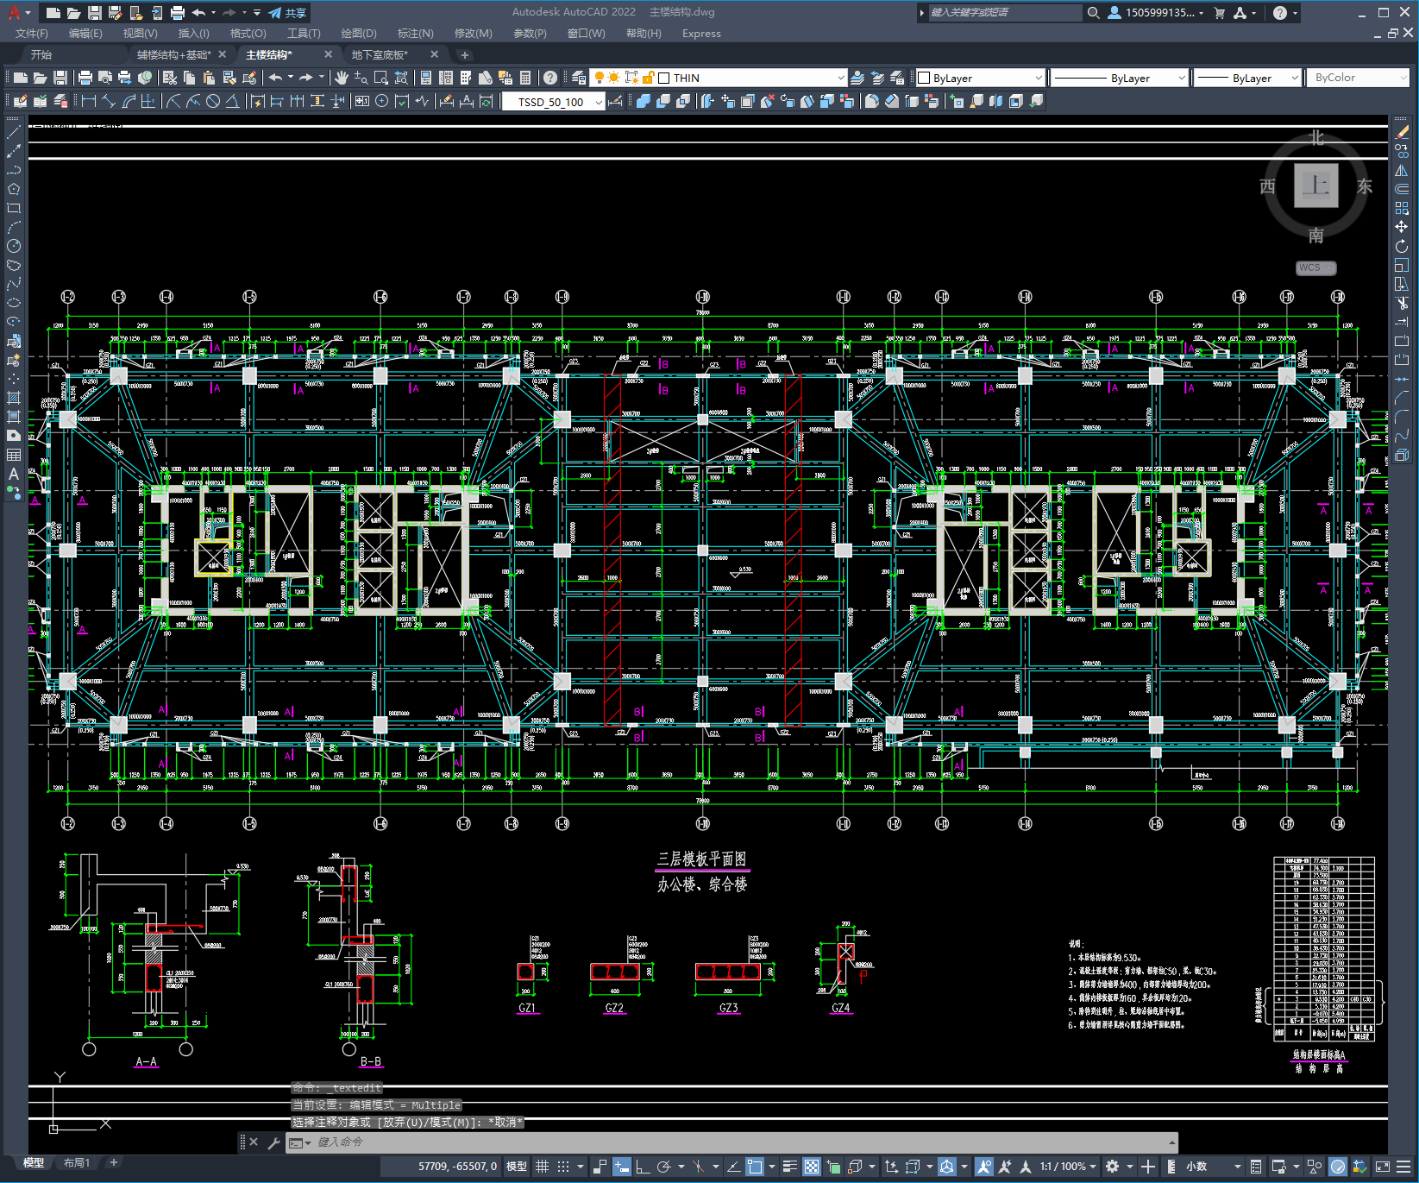Toggle object snap in status bar
The width and height of the screenshot is (1419, 1183).
[x=754, y=1167]
